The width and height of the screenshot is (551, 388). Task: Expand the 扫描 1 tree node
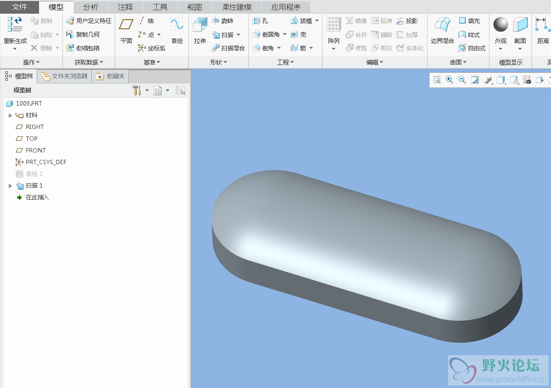tap(10, 186)
